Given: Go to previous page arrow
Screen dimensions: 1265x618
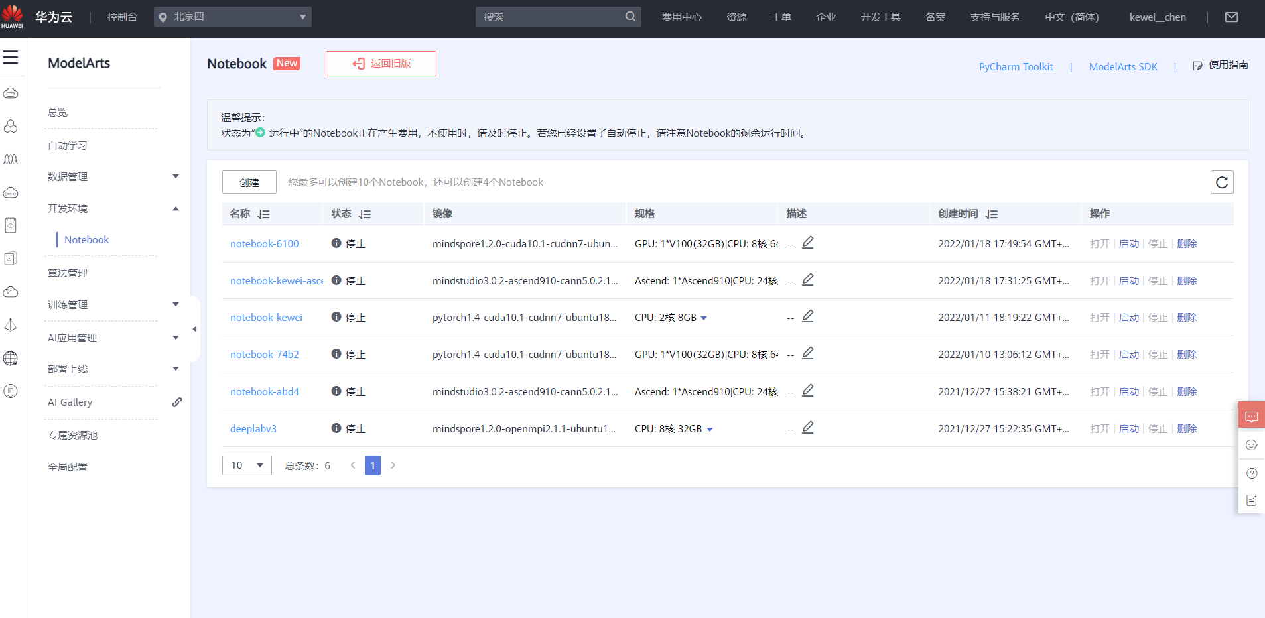Looking at the screenshot, I should coord(353,465).
